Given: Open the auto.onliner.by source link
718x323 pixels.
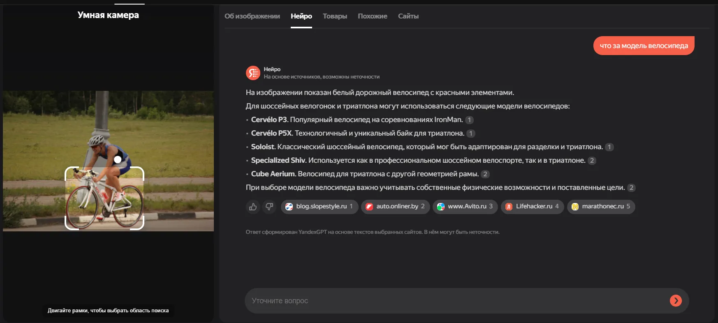Looking at the screenshot, I should pos(396,207).
